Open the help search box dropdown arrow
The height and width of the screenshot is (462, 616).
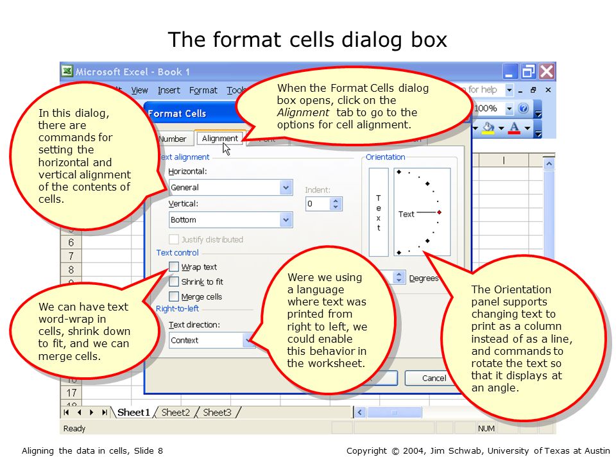pos(509,90)
